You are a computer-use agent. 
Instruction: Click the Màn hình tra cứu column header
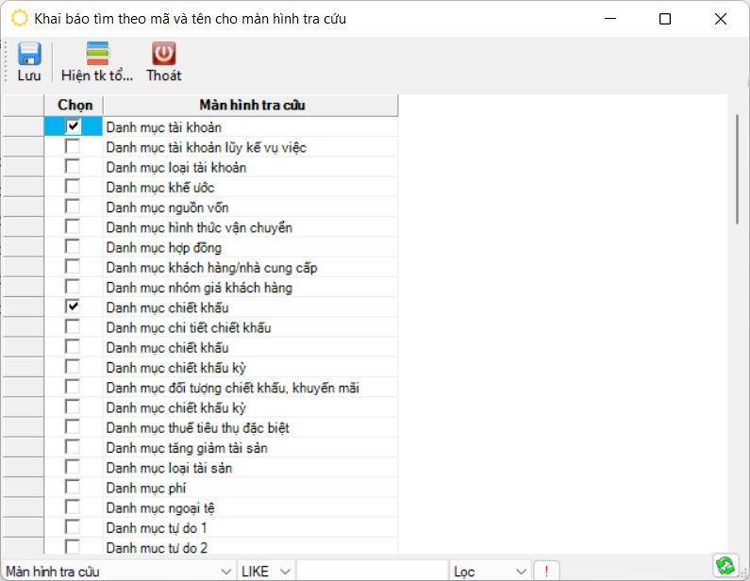tap(251, 106)
